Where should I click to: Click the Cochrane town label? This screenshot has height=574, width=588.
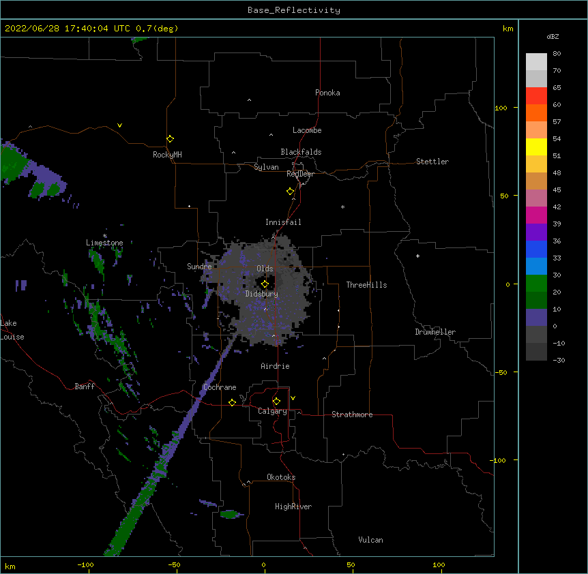(220, 387)
